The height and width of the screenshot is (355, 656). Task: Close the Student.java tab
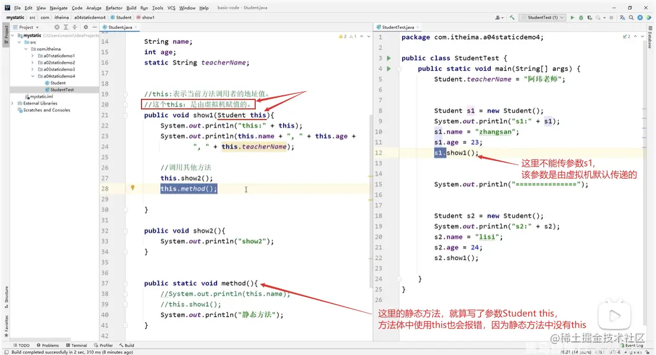[x=136, y=27]
